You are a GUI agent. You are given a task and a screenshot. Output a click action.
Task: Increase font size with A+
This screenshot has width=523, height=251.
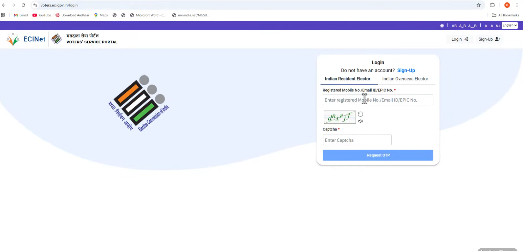pyautogui.click(x=498, y=26)
